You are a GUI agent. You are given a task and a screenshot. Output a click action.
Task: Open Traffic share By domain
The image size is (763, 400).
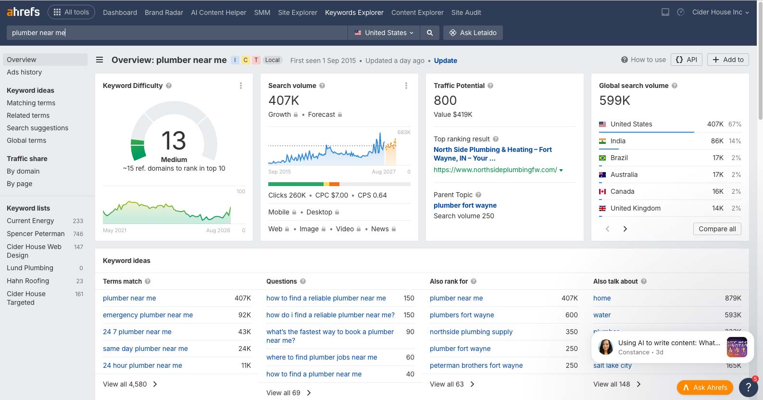coord(23,171)
